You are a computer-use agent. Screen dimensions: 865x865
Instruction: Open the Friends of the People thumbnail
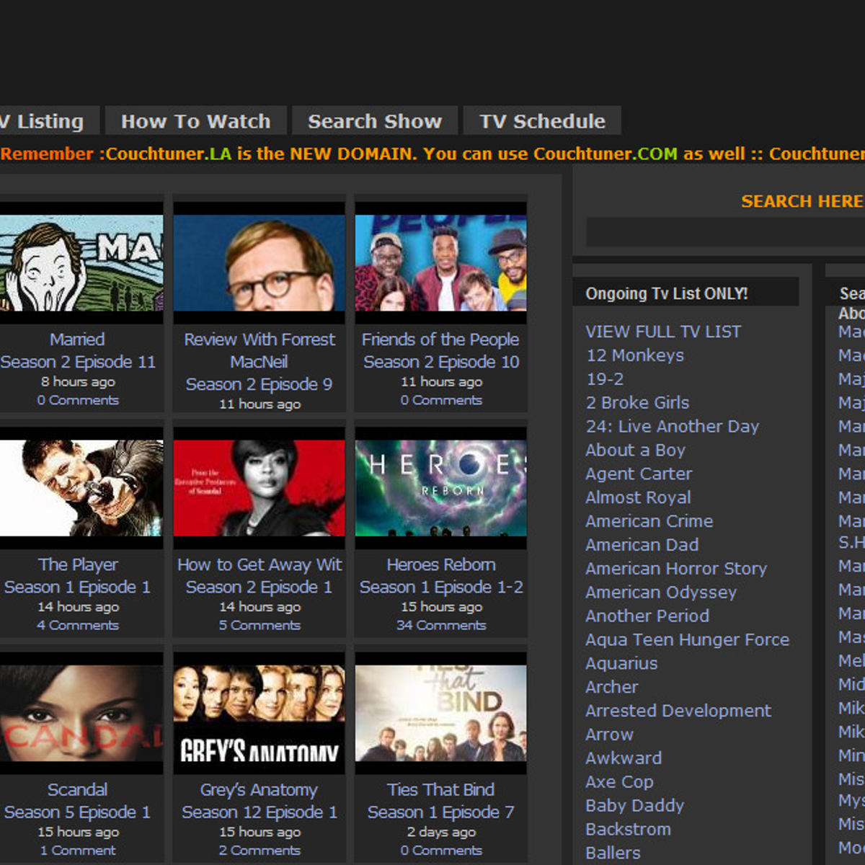pyautogui.click(x=441, y=263)
